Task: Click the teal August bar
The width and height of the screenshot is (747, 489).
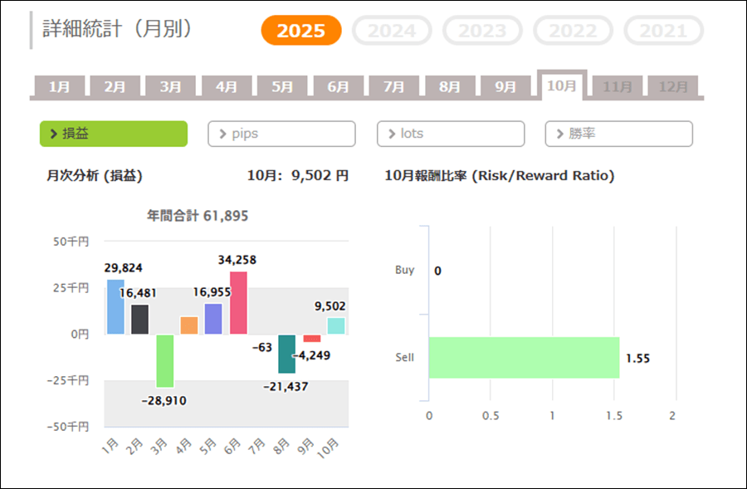Action: (x=287, y=354)
